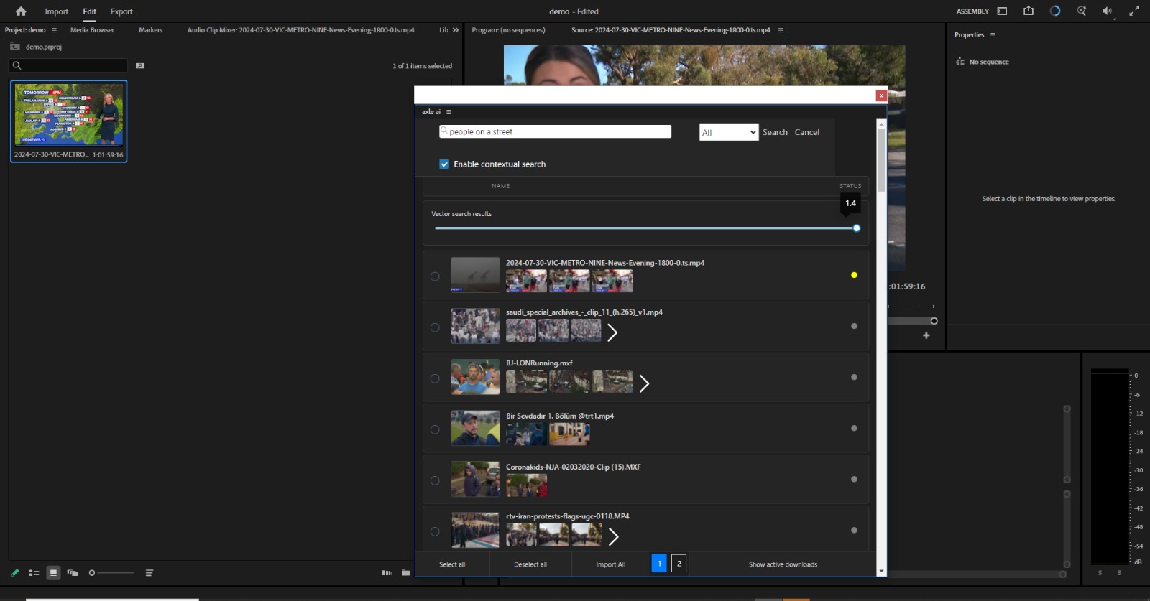Switch project panel to icon view
Image resolution: width=1150 pixels, height=601 pixels.
click(53, 573)
